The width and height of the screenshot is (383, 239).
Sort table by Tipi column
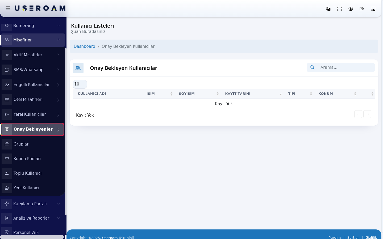300,94
